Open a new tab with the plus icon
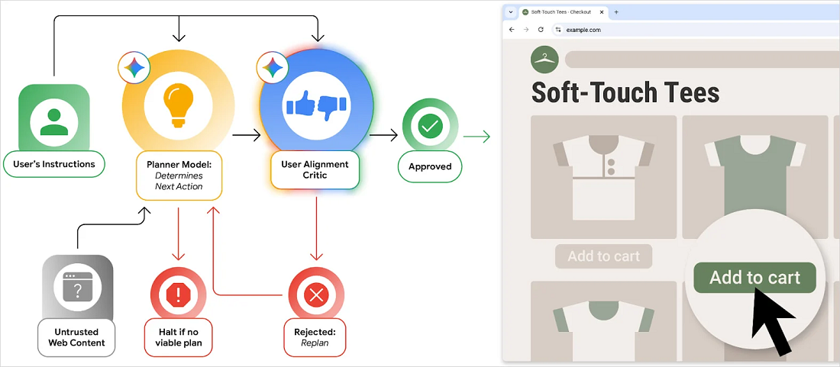This screenshot has width=840, height=367. (616, 12)
